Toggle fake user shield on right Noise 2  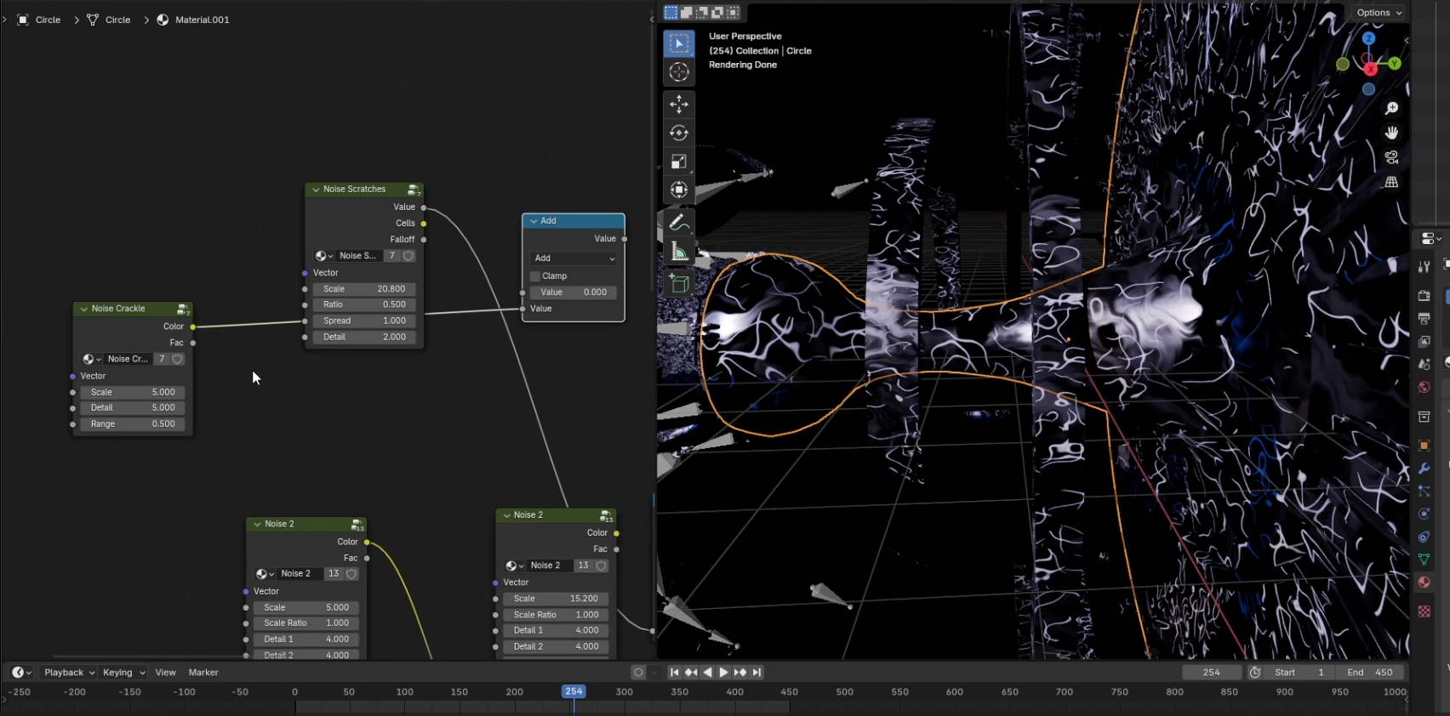point(601,565)
